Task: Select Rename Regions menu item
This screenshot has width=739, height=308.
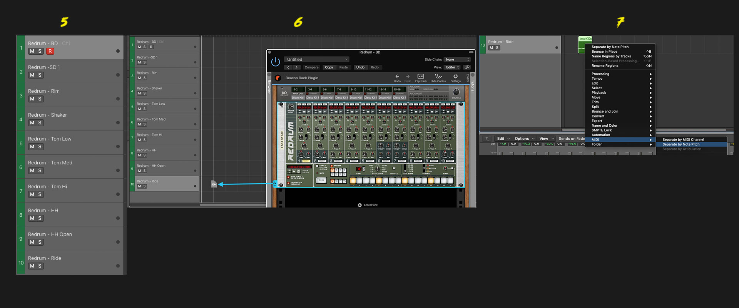Action: [x=620, y=66]
